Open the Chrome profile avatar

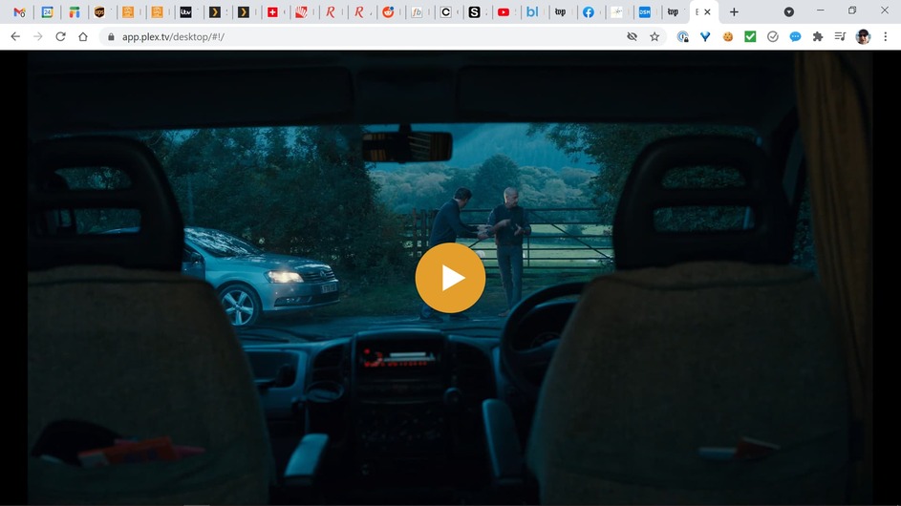863,37
